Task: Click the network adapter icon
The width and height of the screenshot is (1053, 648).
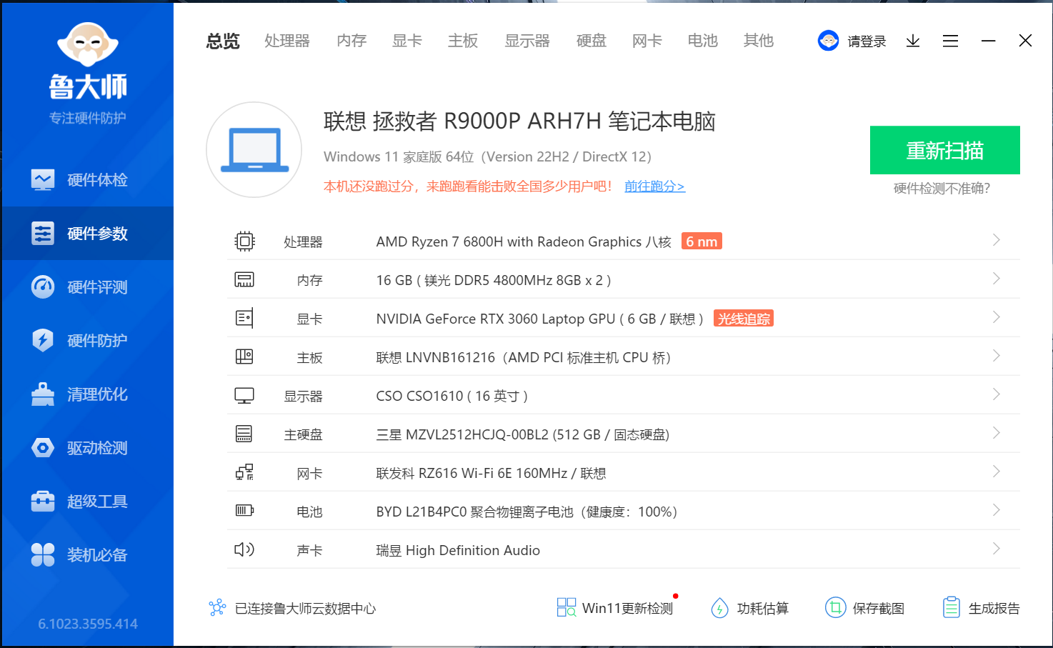Action: pyautogui.click(x=244, y=472)
